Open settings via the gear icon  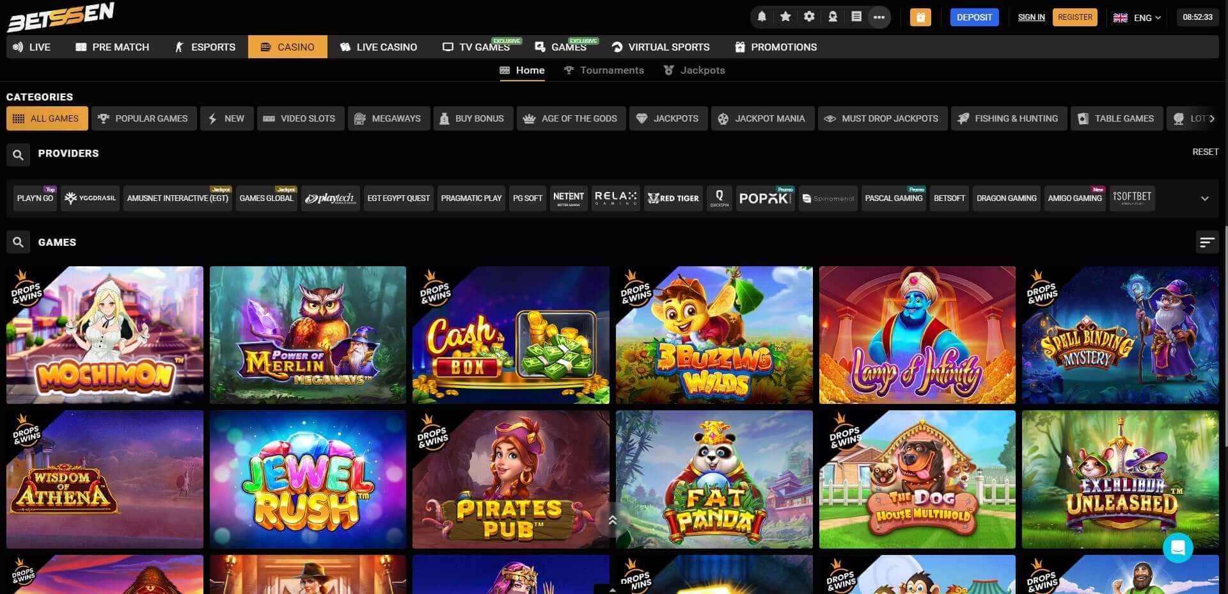(x=809, y=17)
